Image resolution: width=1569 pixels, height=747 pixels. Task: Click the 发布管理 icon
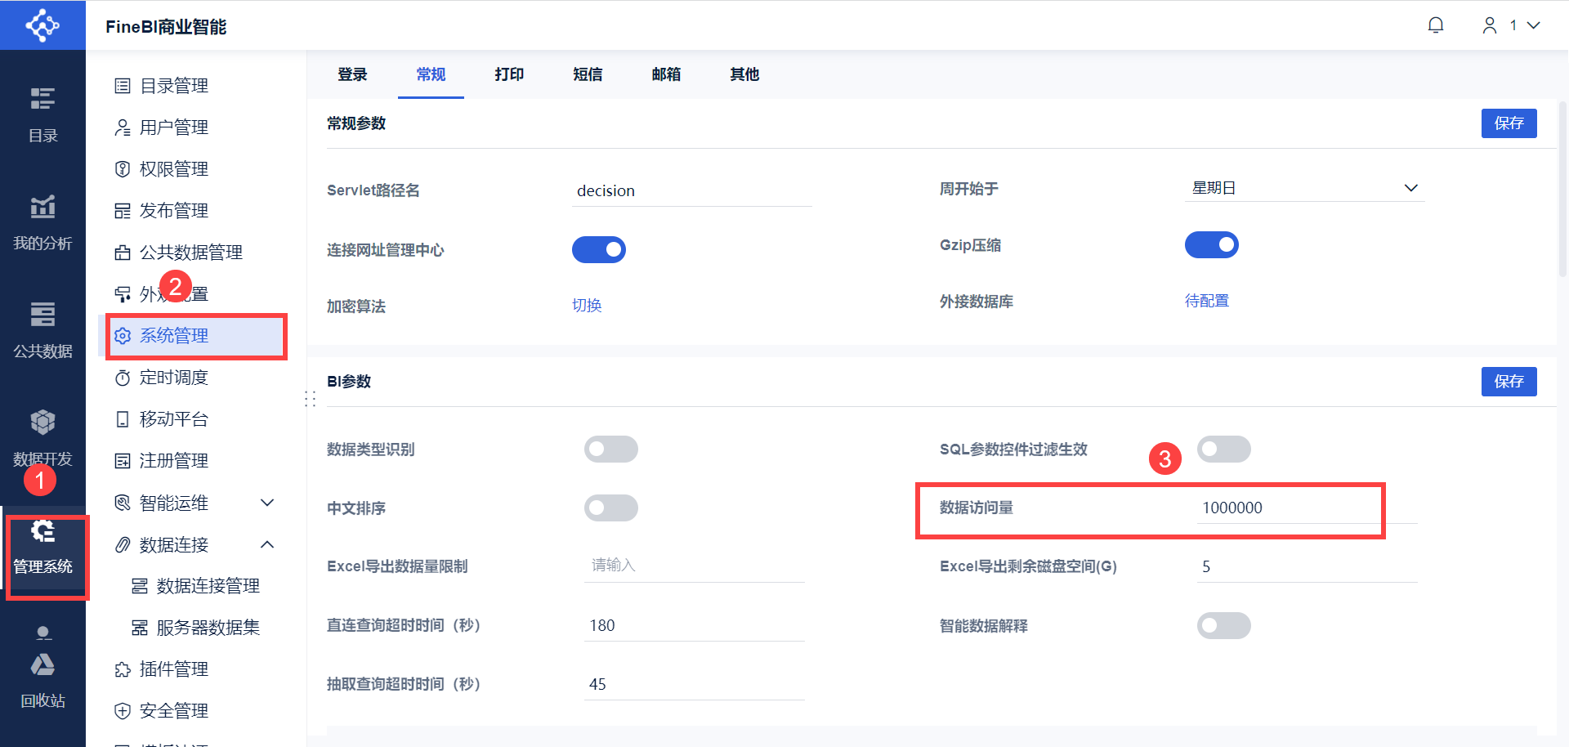tap(123, 211)
